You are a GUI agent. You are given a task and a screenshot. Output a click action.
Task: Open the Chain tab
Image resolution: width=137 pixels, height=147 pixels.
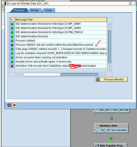click(48, 10)
